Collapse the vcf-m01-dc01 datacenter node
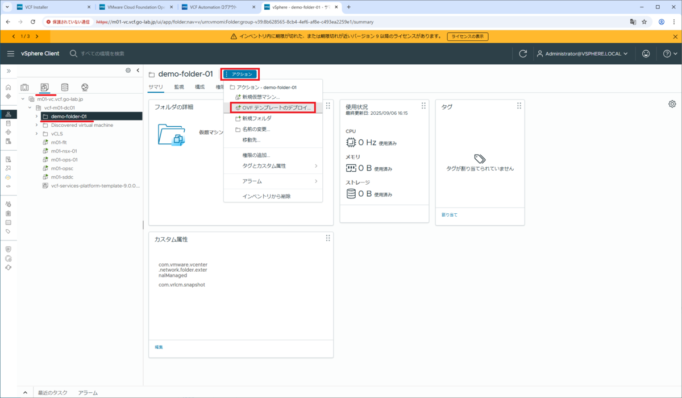The width and height of the screenshot is (682, 398). 30,107
